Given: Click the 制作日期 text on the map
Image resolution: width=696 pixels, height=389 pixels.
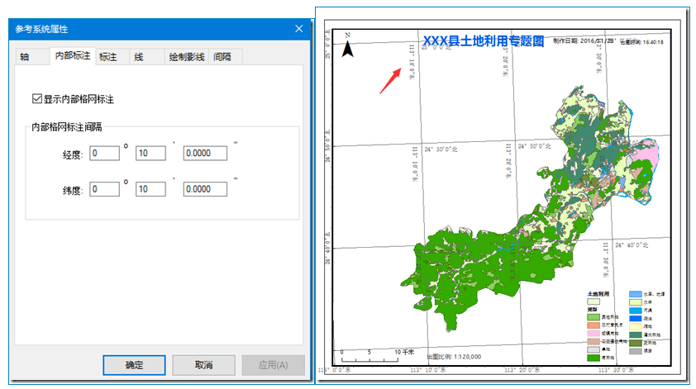Looking at the screenshot, I should tap(584, 41).
